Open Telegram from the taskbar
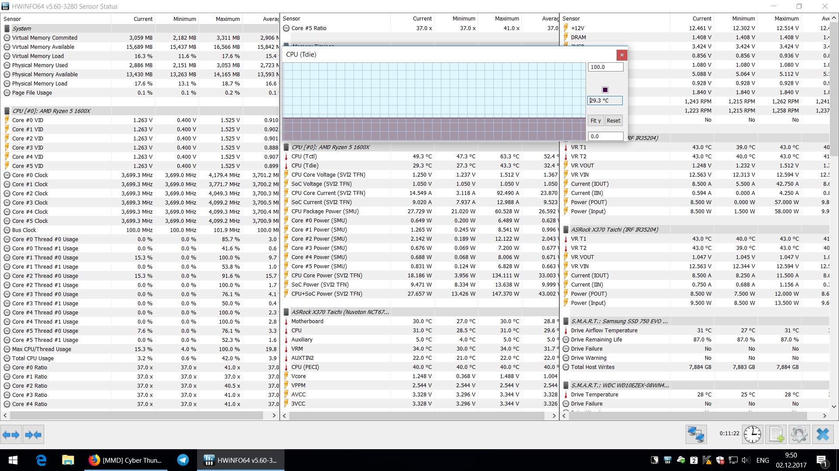Image resolution: width=839 pixels, height=471 pixels. [183, 460]
